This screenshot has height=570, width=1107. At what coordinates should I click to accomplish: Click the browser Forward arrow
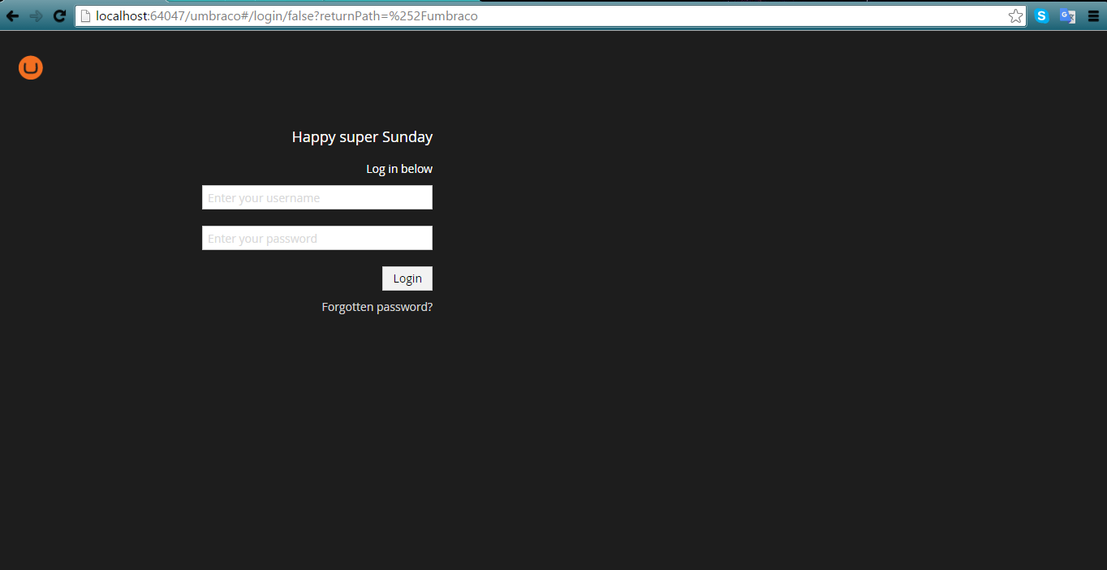coord(36,16)
